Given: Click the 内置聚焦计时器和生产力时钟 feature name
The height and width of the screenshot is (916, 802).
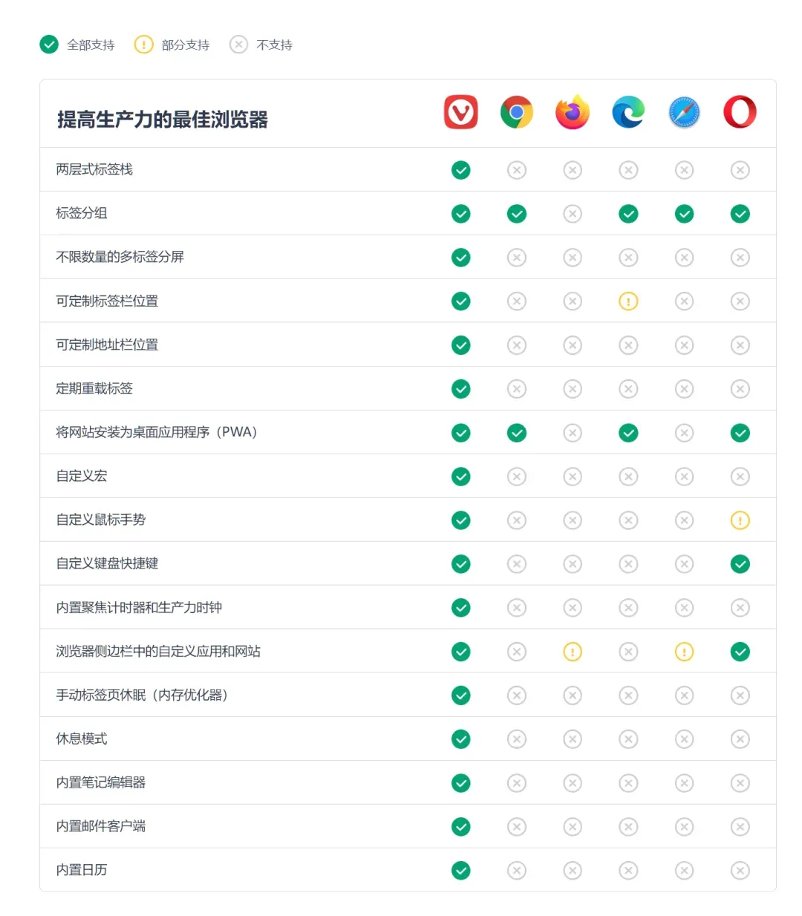Looking at the screenshot, I should [x=139, y=607].
